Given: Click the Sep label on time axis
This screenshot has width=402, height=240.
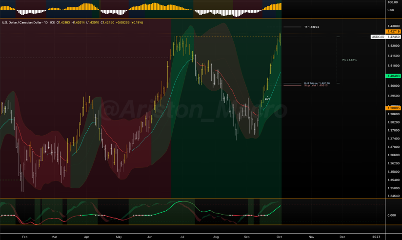Looking at the screenshot, I should (x=247, y=237).
